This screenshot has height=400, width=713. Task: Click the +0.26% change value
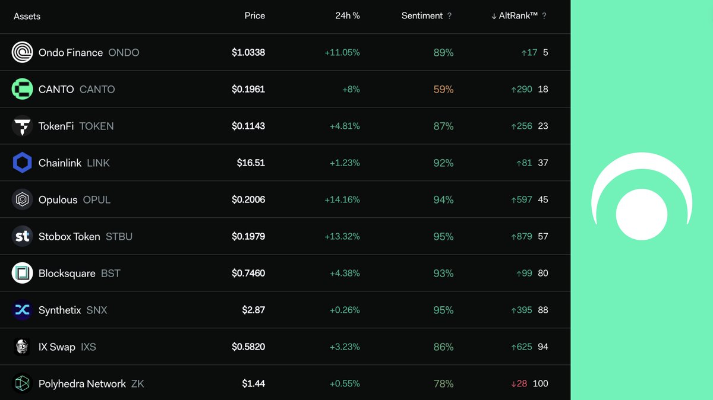point(345,310)
